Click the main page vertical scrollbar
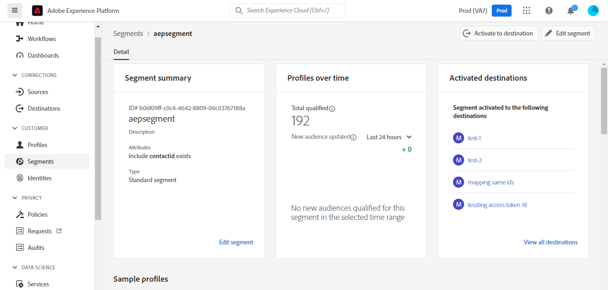The width and height of the screenshot is (608, 290). pos(604,101)
